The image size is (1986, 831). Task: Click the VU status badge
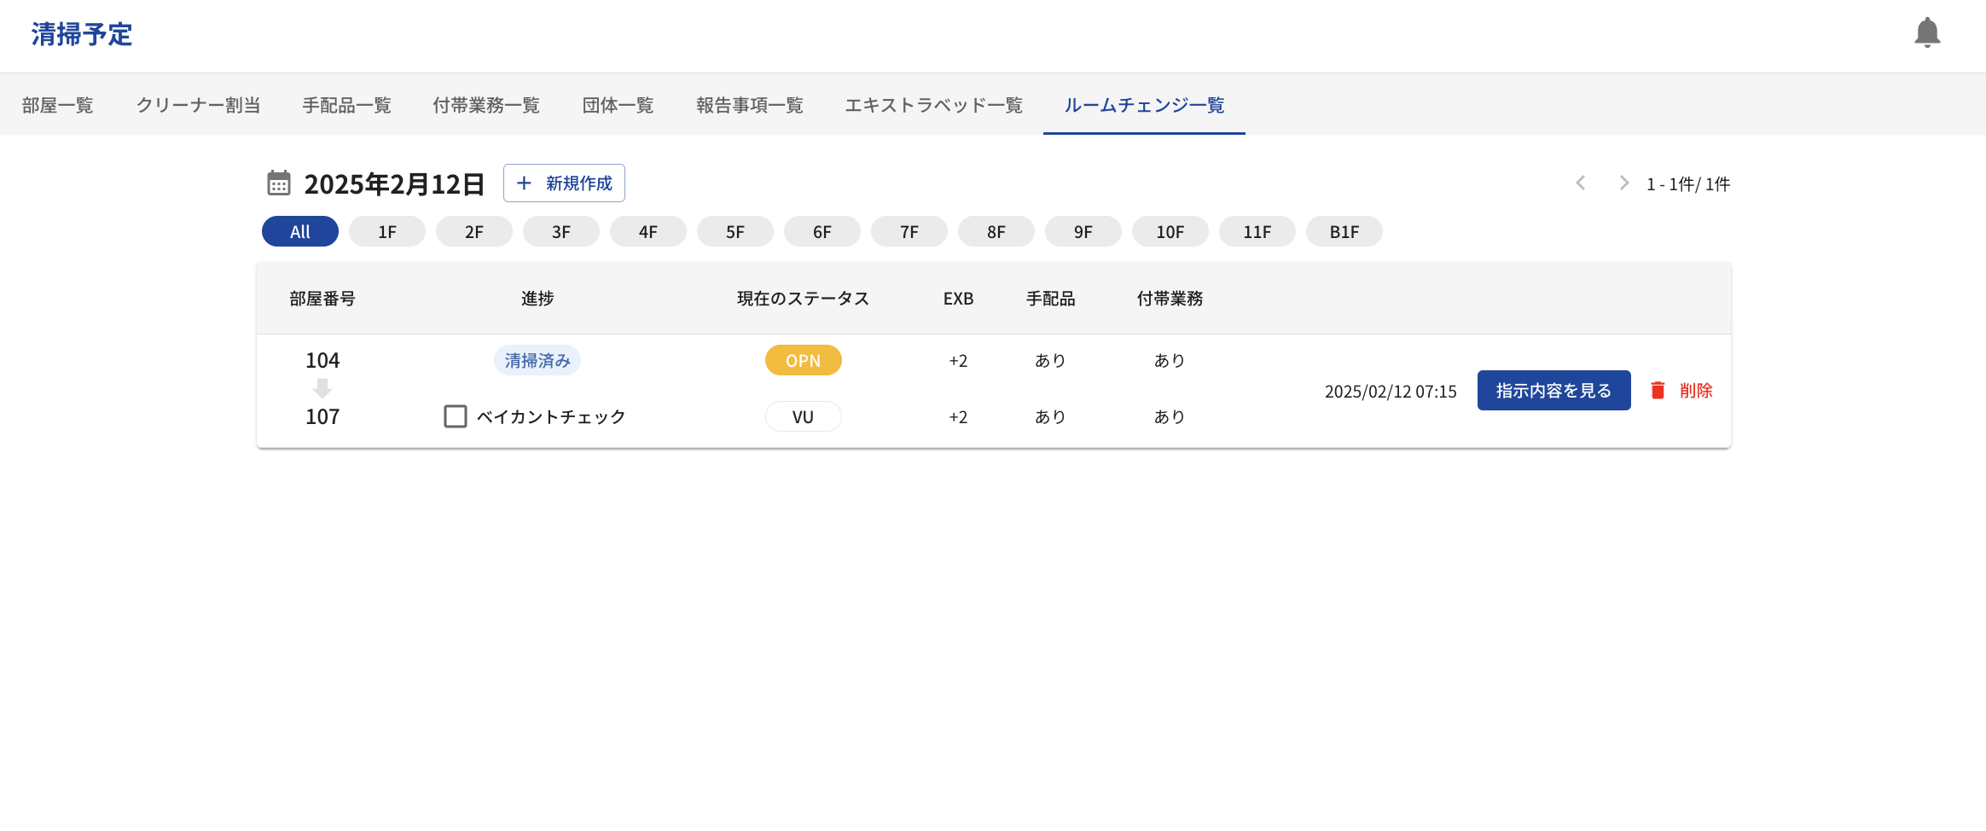pos(803,417)
